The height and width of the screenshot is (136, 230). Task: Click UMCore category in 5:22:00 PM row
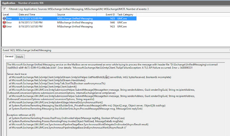pos(122,18)
